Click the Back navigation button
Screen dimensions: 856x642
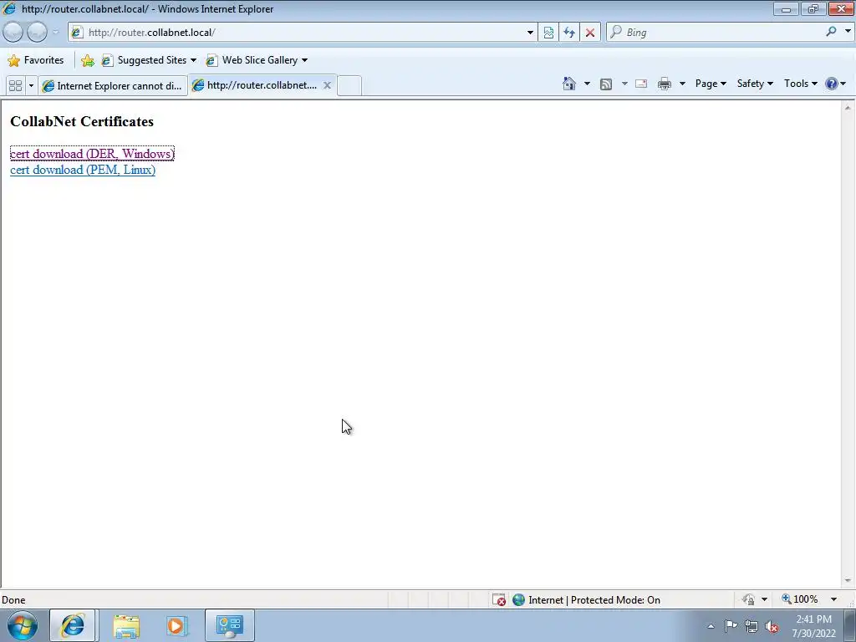click(13, 33)
